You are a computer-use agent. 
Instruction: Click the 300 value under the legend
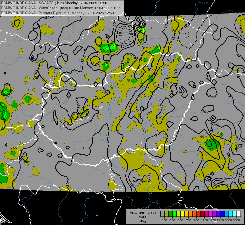tap(172, 220)
